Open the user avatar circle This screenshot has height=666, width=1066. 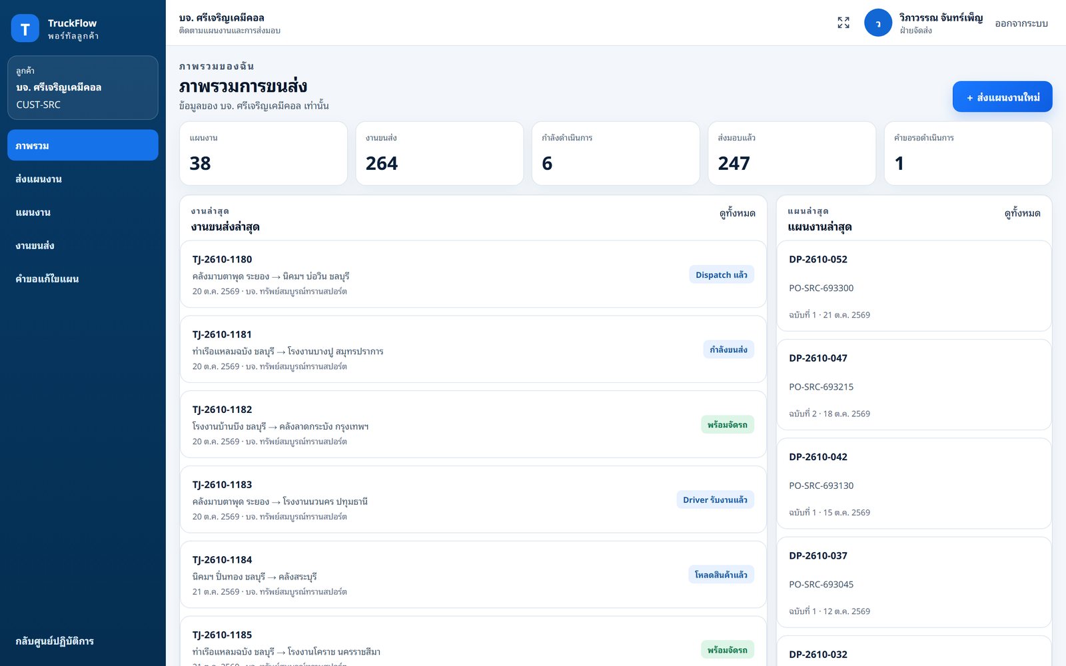click(x=878, y=23)
